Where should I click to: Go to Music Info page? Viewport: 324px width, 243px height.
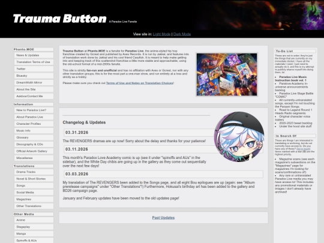(x=34, y=131)
